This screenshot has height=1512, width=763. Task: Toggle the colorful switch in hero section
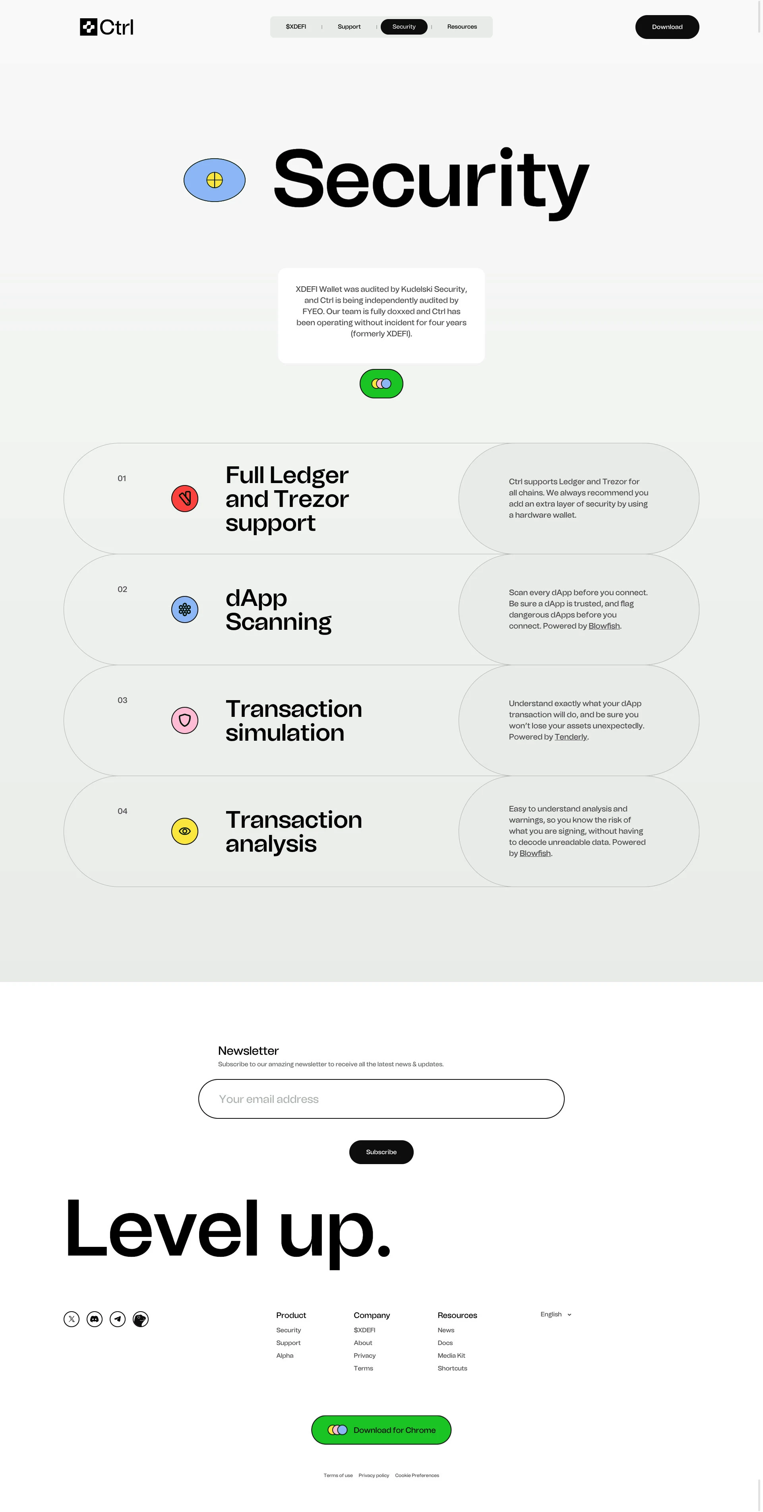[381, 382]
